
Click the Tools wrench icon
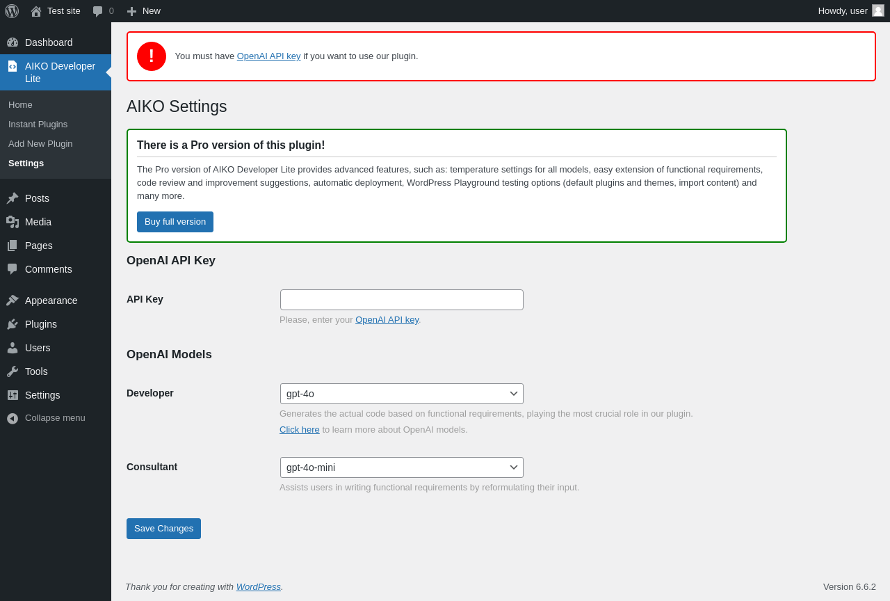(x=13, y=371)
